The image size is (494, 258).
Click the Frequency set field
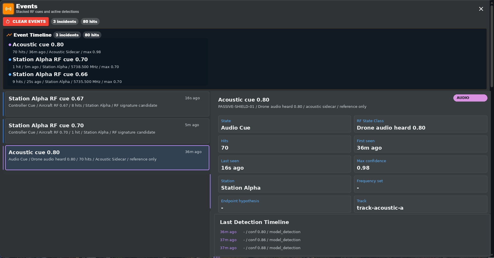click(421, 184)
